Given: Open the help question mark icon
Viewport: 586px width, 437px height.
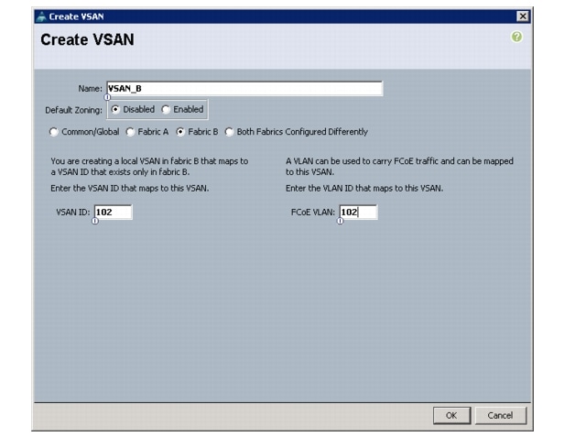Looking at the screenshot, I should tap(516, 37).
